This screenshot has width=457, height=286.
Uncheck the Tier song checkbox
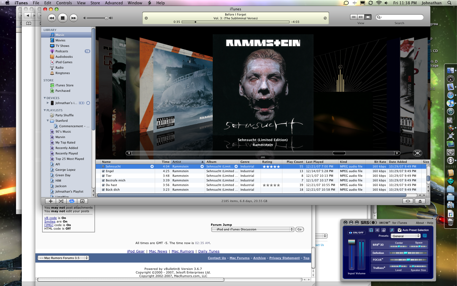(103, 176)
